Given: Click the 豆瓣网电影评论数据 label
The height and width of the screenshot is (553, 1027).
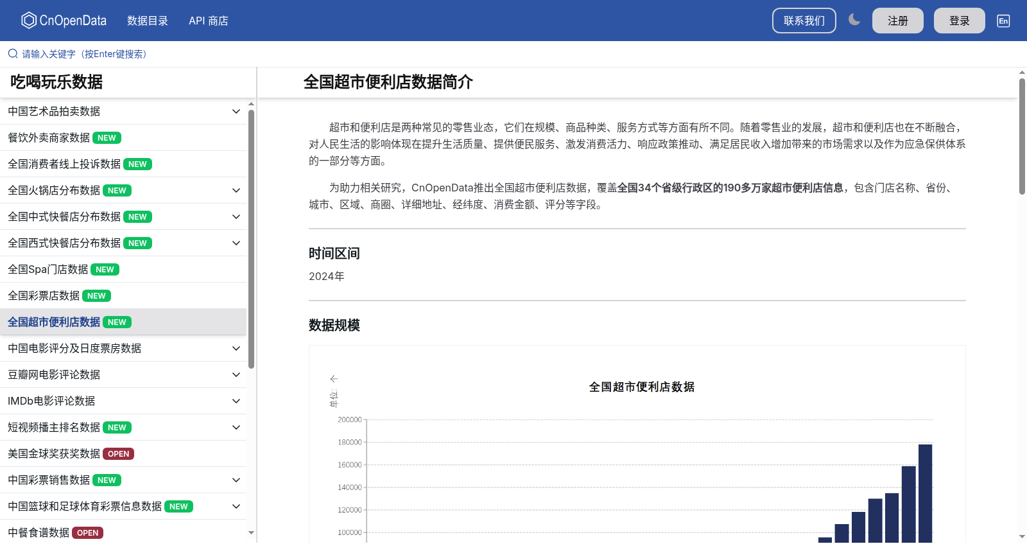Looking at the screenshot, I should [x=54, y=374].
